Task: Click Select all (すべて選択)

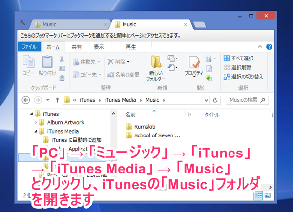Action: click(239, 58)
